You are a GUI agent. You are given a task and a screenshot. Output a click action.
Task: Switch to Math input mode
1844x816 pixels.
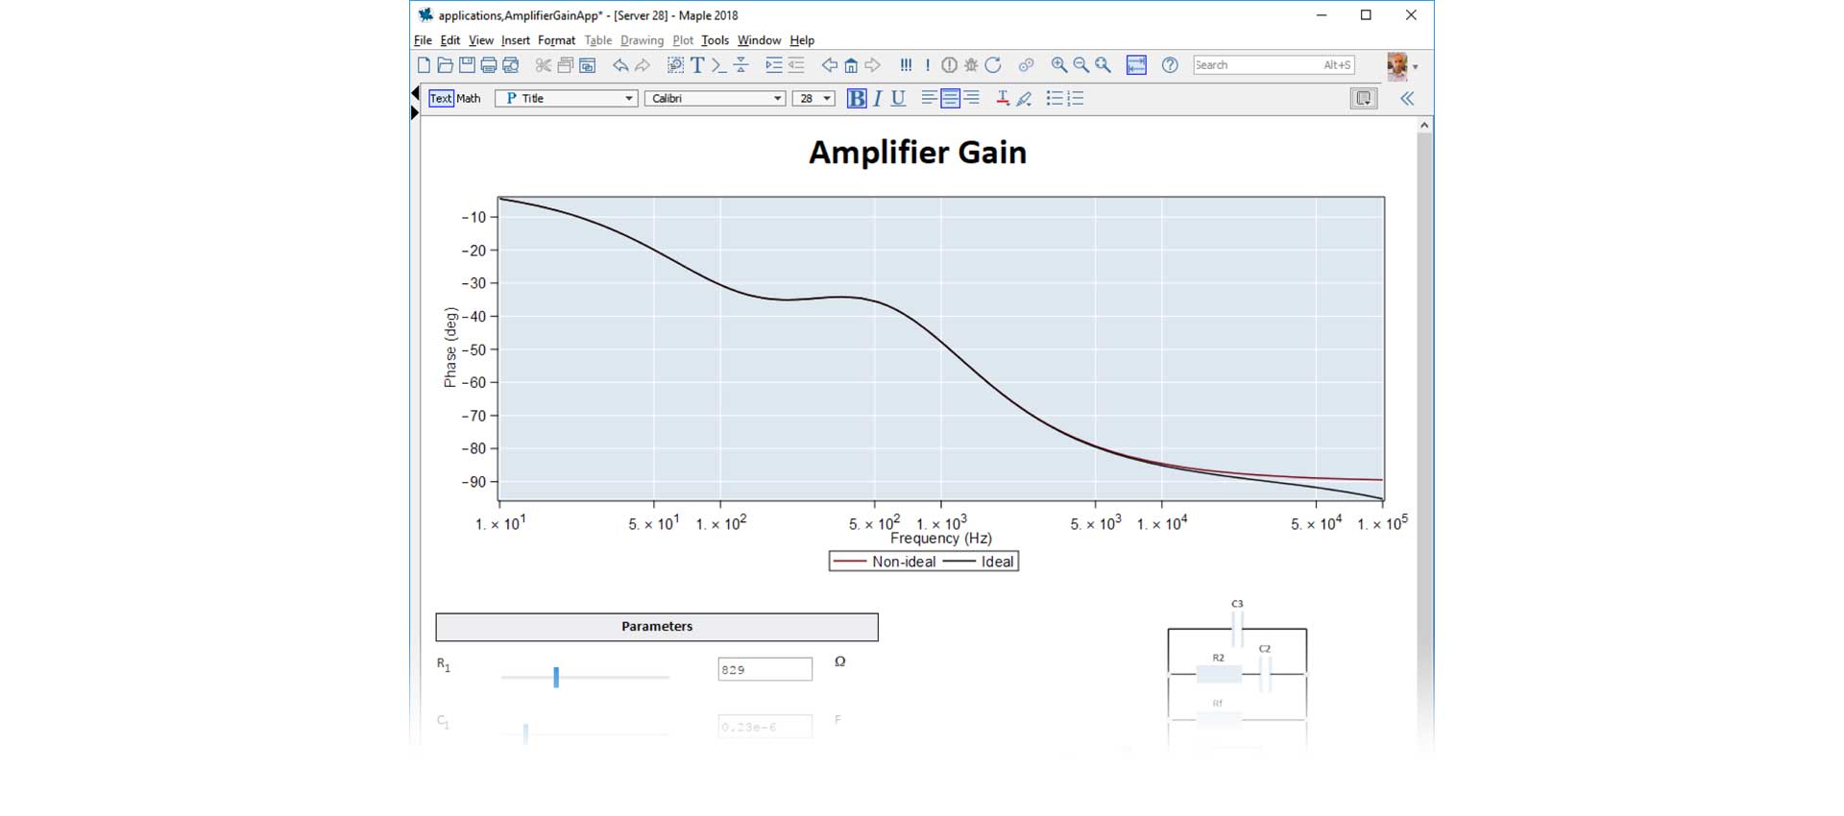[x=469, y=98]
